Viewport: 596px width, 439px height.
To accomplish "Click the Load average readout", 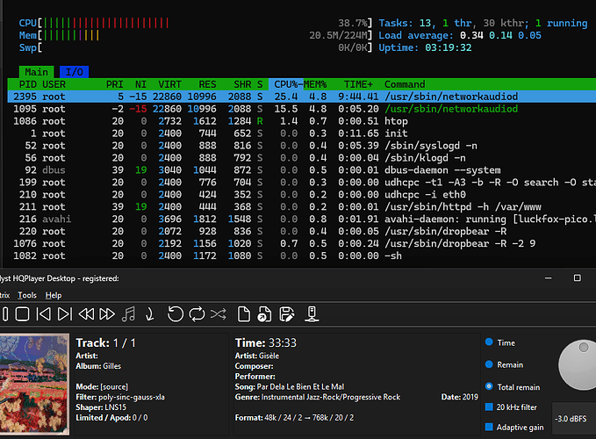I will tap(460, 35).
